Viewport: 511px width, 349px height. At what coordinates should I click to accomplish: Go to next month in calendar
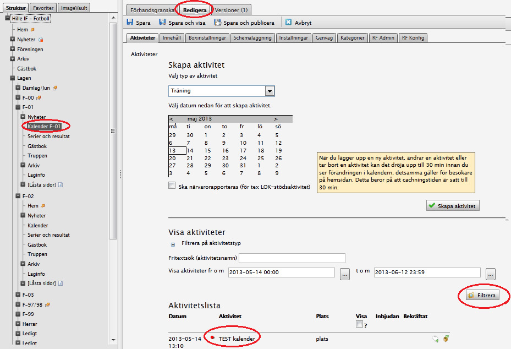276,119
